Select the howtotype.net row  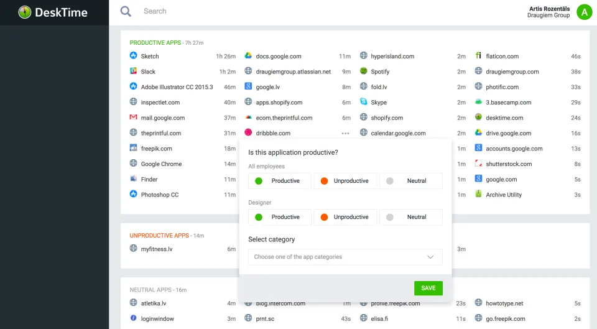tap(528, 304)
